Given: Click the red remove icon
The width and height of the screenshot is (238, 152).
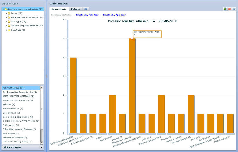Looking at the screenshot, I should [x=229, y=9].
